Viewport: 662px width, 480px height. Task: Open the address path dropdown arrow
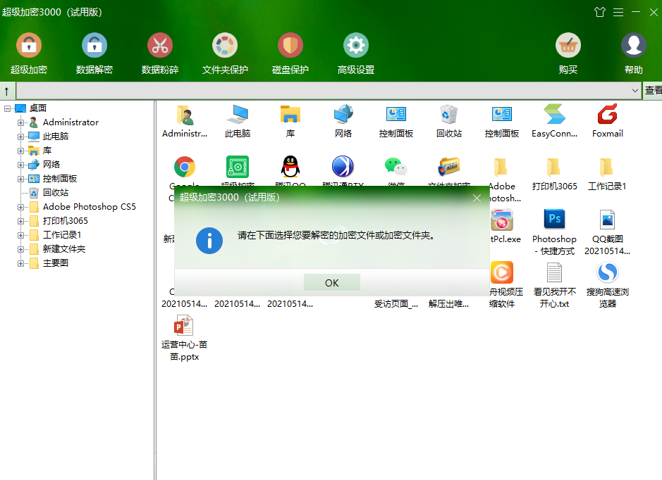point(635,91)
